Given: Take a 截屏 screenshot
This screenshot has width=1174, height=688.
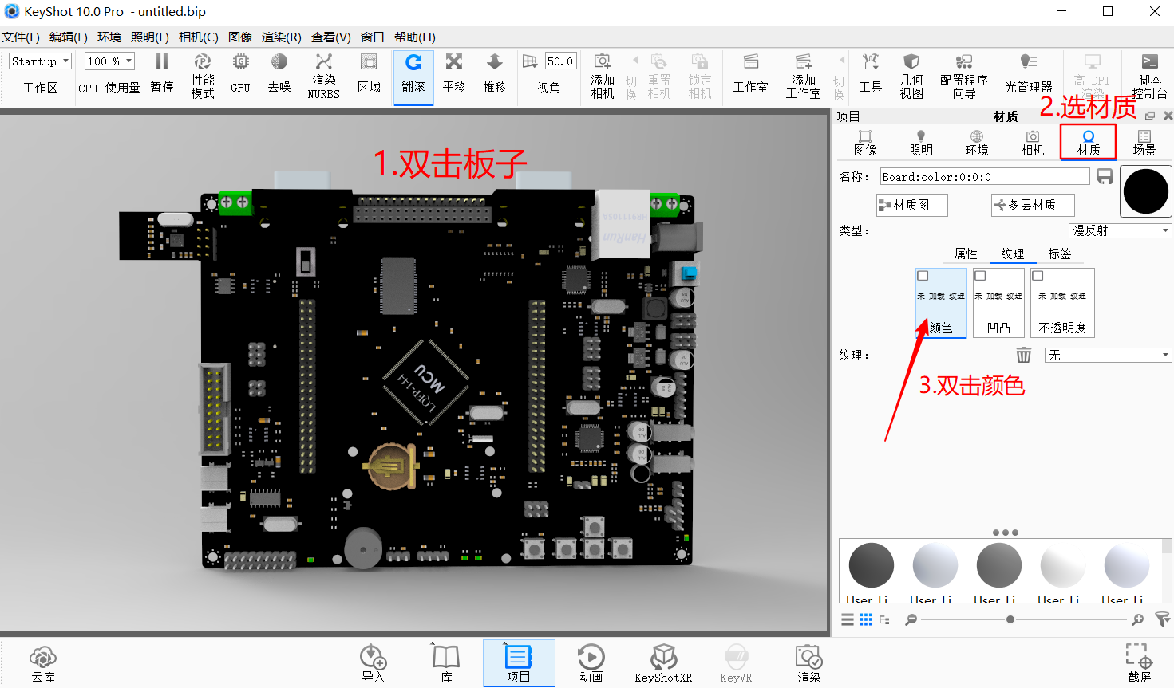Looking at the screenshot, I should [x=1140, y=664].
